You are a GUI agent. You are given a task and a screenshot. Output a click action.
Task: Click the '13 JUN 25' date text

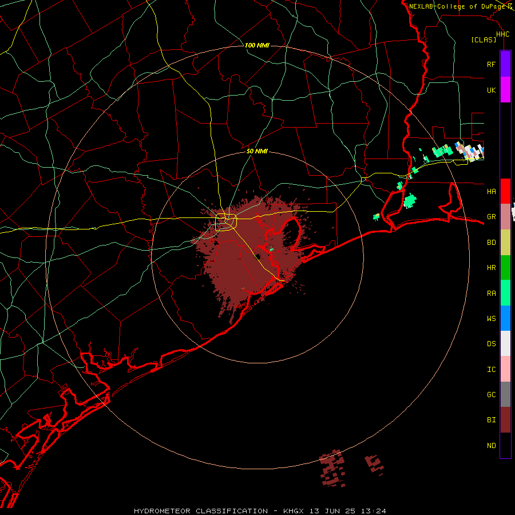(x=332, y=511)
